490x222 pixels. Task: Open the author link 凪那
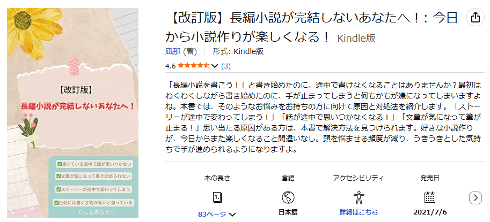point(172,51)
